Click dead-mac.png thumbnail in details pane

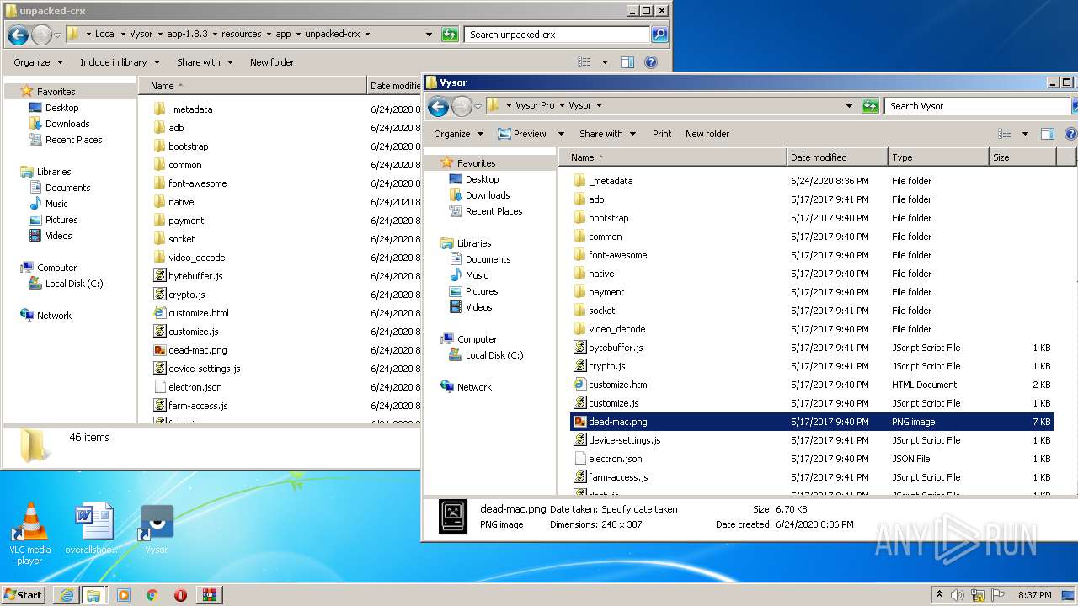pos(453,516)
